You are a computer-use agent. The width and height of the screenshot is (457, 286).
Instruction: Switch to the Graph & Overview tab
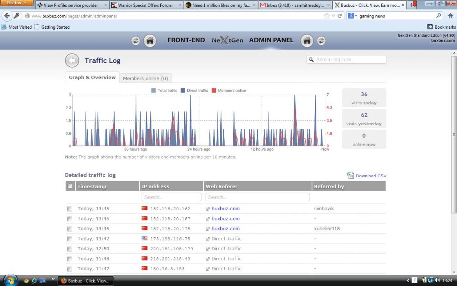92,77
